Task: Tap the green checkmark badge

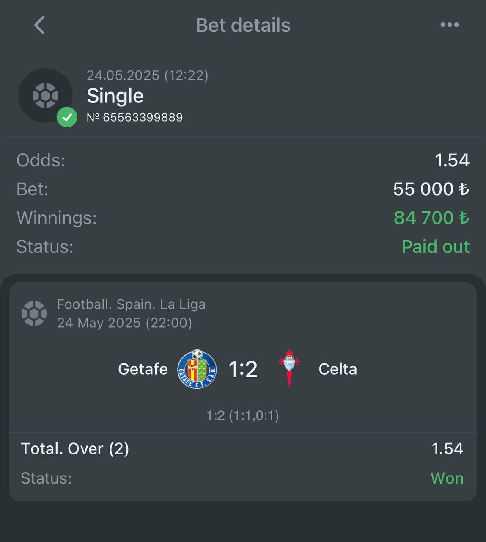Action: click(x=67, y=117)
